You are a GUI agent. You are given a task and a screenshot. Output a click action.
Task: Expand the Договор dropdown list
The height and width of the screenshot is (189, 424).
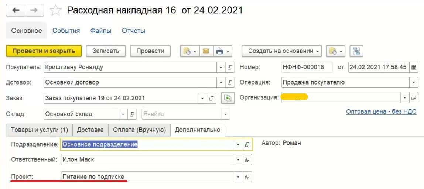tap(221, 82)
